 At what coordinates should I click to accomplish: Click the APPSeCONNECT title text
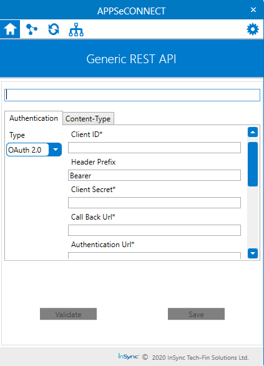131,11
